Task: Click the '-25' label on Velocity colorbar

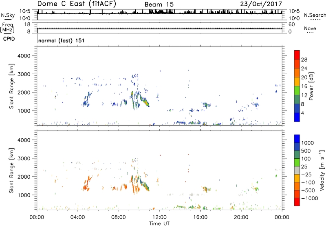Action: [306, 175]
